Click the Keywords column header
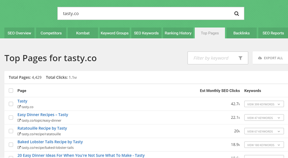288x158 pixels. pyautogui.click(x=253, y=91)
